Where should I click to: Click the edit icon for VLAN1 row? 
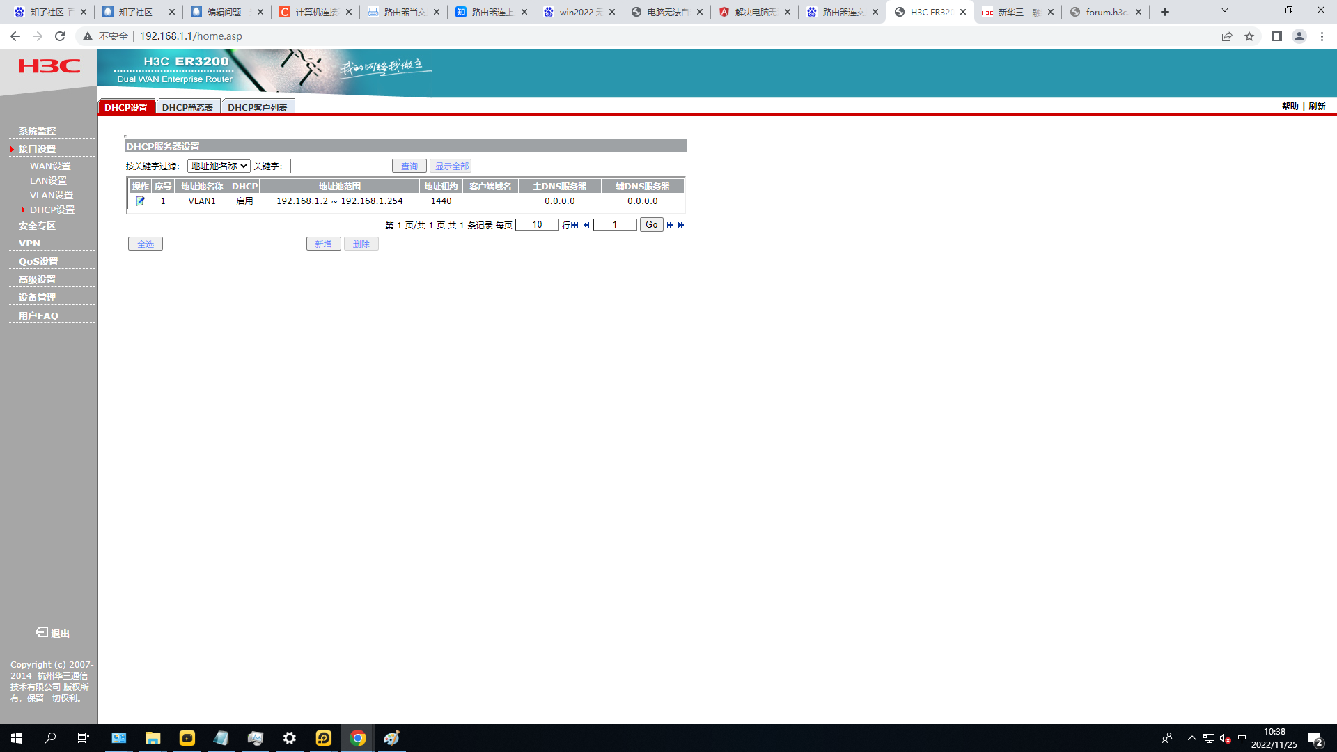click(140, 201)
